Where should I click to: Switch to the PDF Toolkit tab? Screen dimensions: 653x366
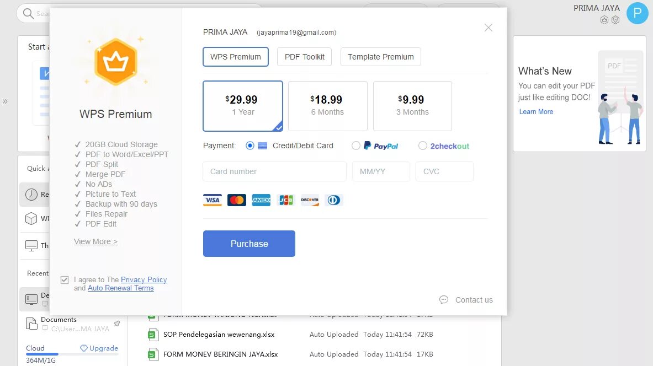pyautogui.click(x=305, y=57)
